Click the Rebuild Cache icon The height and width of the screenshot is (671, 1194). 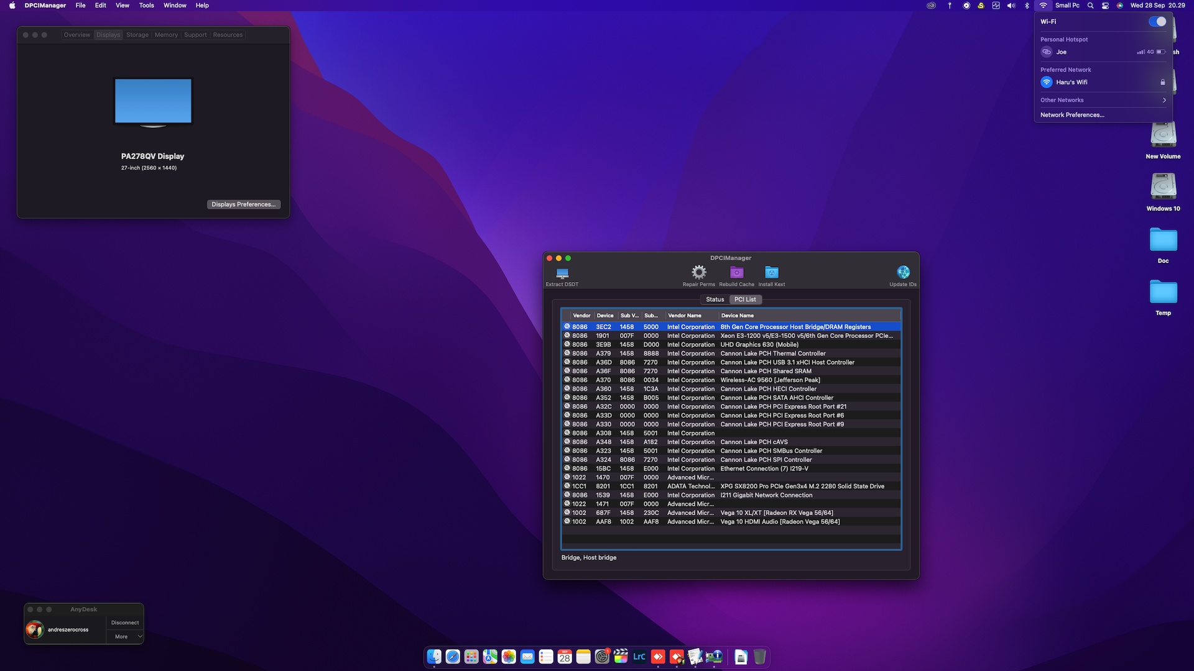tap(736, 272)
